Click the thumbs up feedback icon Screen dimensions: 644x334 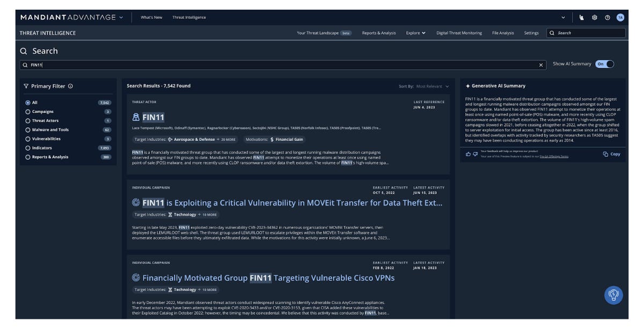469,154
